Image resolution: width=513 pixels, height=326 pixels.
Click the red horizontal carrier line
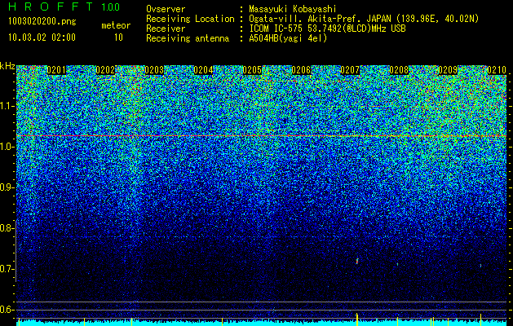(261, 135)
